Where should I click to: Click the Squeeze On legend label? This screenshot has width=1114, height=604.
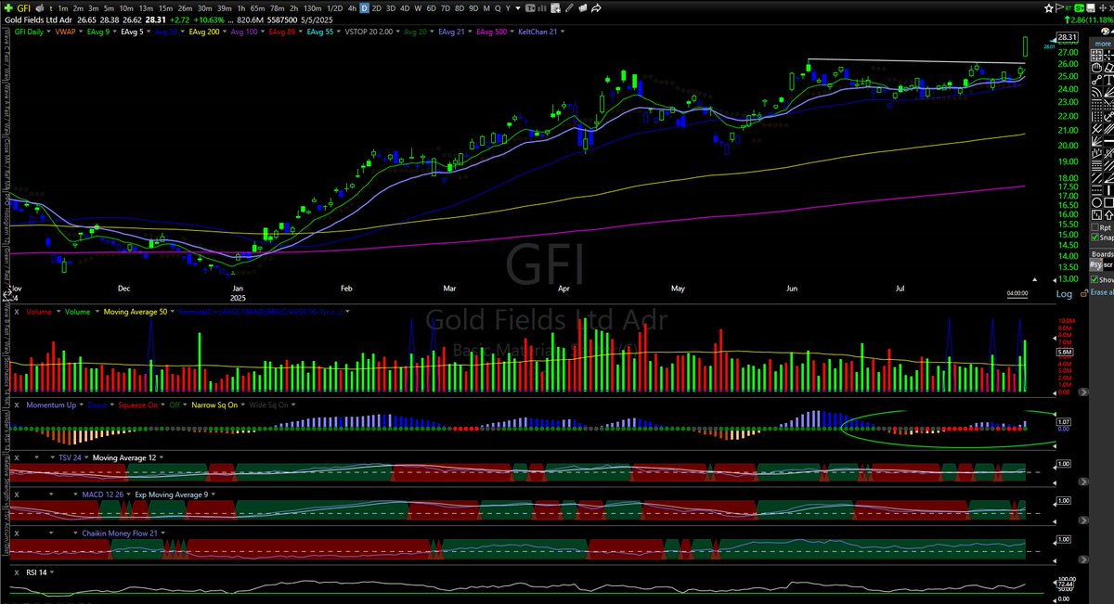[x=138, y=405]
